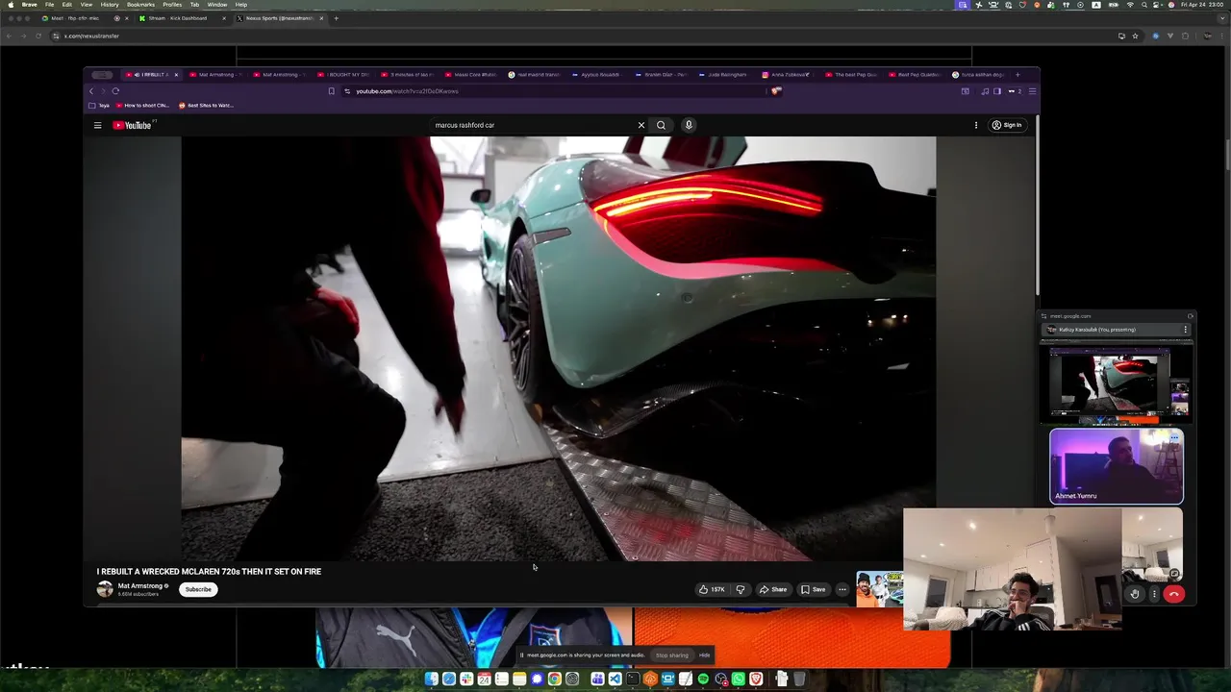Click the recommended video thumbnail beside more actions
Image resolution: width=1231 pixels, height=692 pixels.
coord(879,589)
